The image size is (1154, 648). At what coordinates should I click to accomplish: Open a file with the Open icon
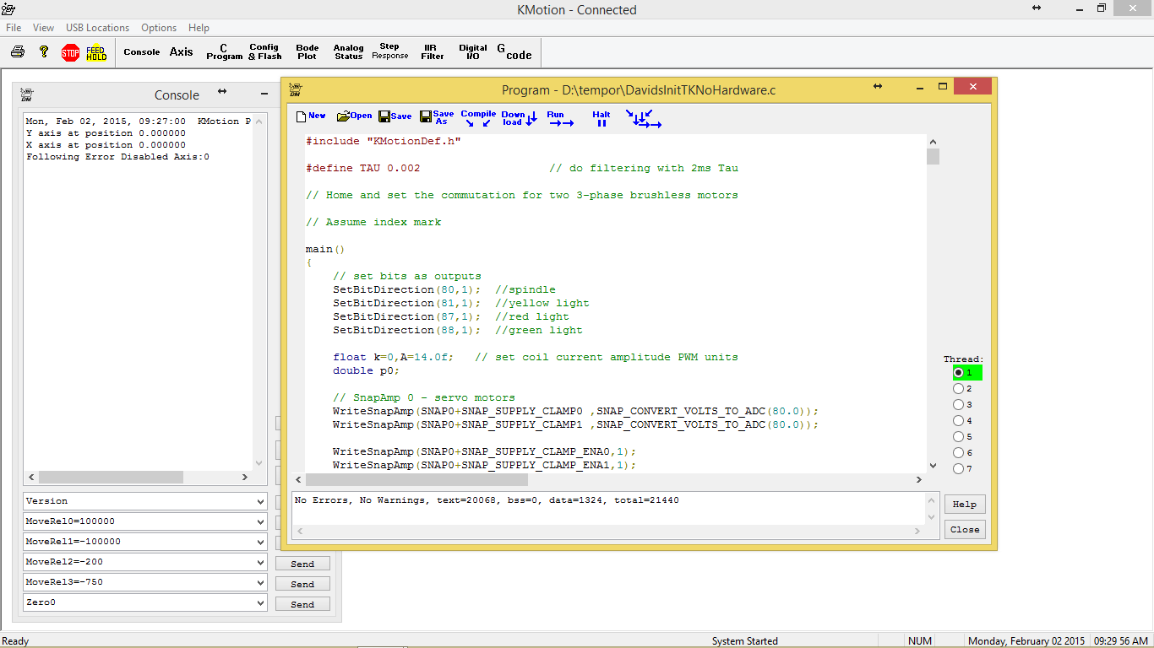[354, 116]
